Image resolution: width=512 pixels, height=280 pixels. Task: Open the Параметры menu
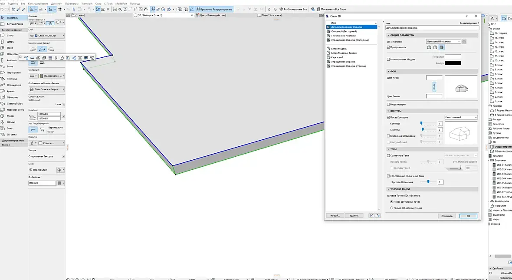[x=72, y=3]
